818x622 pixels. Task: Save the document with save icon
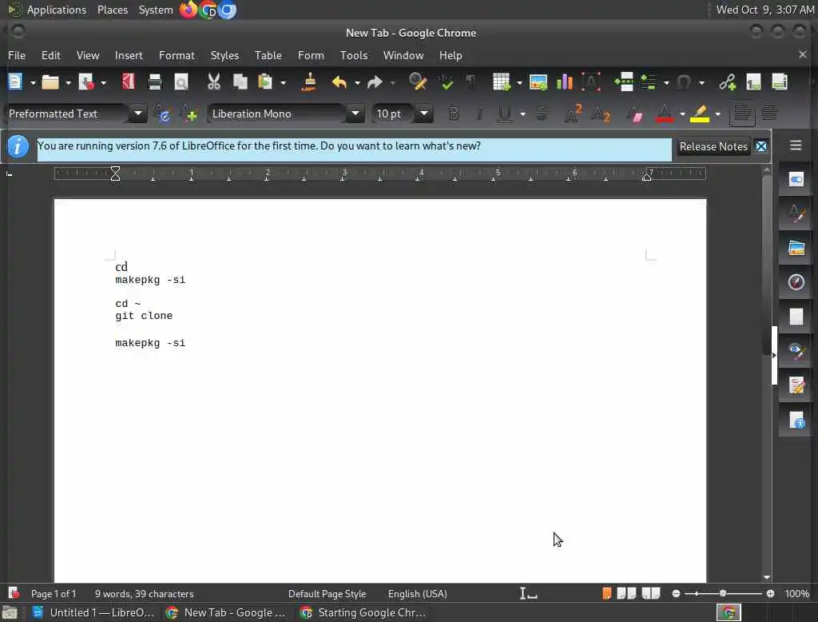(86, 82)
